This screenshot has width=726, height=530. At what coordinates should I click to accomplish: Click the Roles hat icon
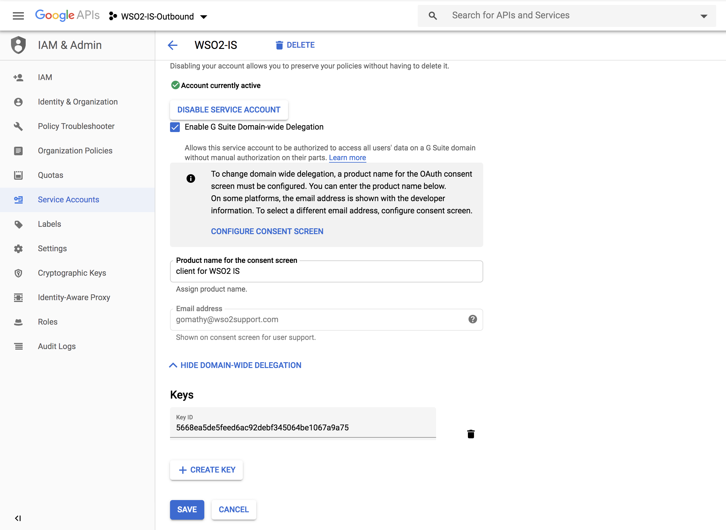point(18,322)
